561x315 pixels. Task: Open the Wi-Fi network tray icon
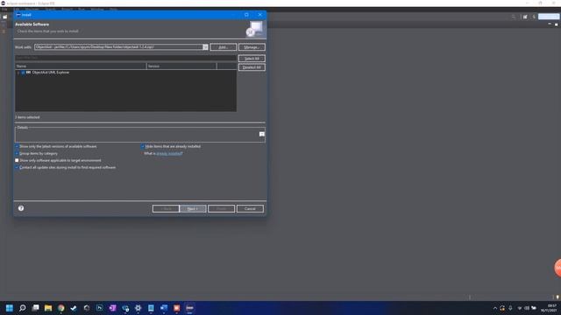click(x=520, y=308)
